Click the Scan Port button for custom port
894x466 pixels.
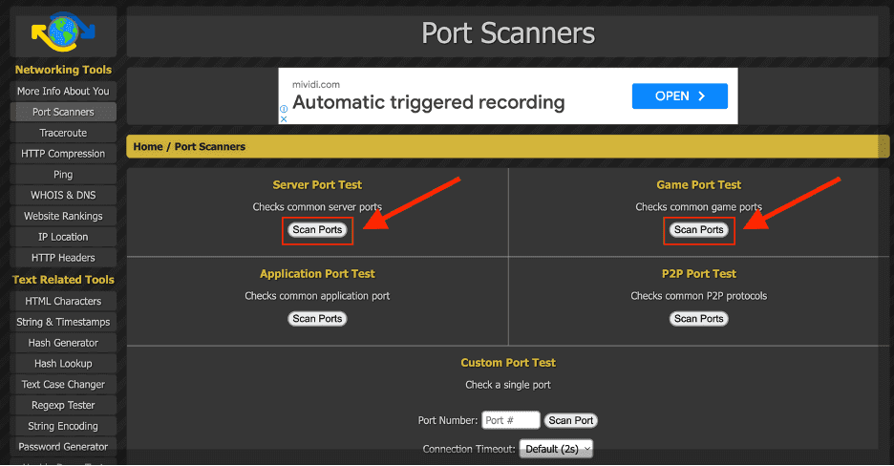point(571,420)
